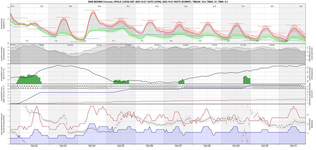Viewport: 316px width, 150px height.
Task: Click the 13.5 maximum temperature value
Action: point(214,6)
